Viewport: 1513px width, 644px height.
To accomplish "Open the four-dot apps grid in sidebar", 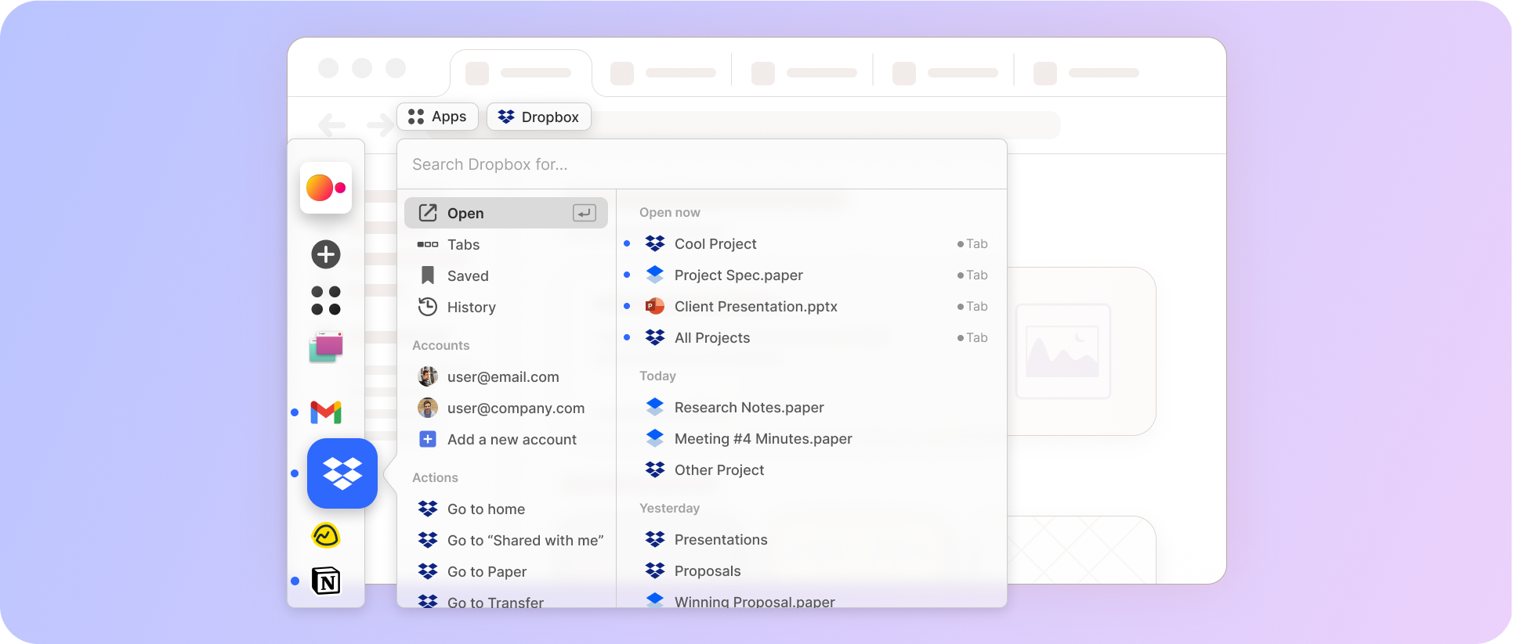I will (326, 300).
